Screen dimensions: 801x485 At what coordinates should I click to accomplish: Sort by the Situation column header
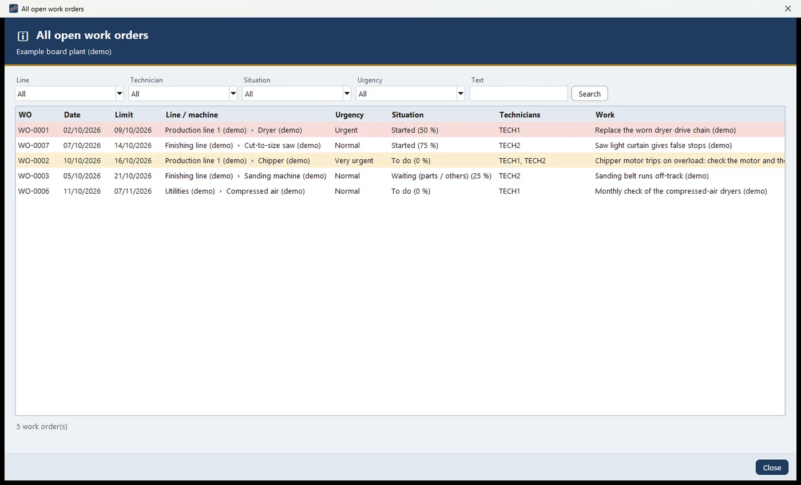(x=407, y=115)
